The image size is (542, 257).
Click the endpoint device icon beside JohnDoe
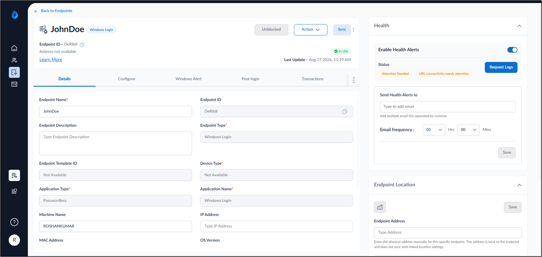tap(44, 29)
